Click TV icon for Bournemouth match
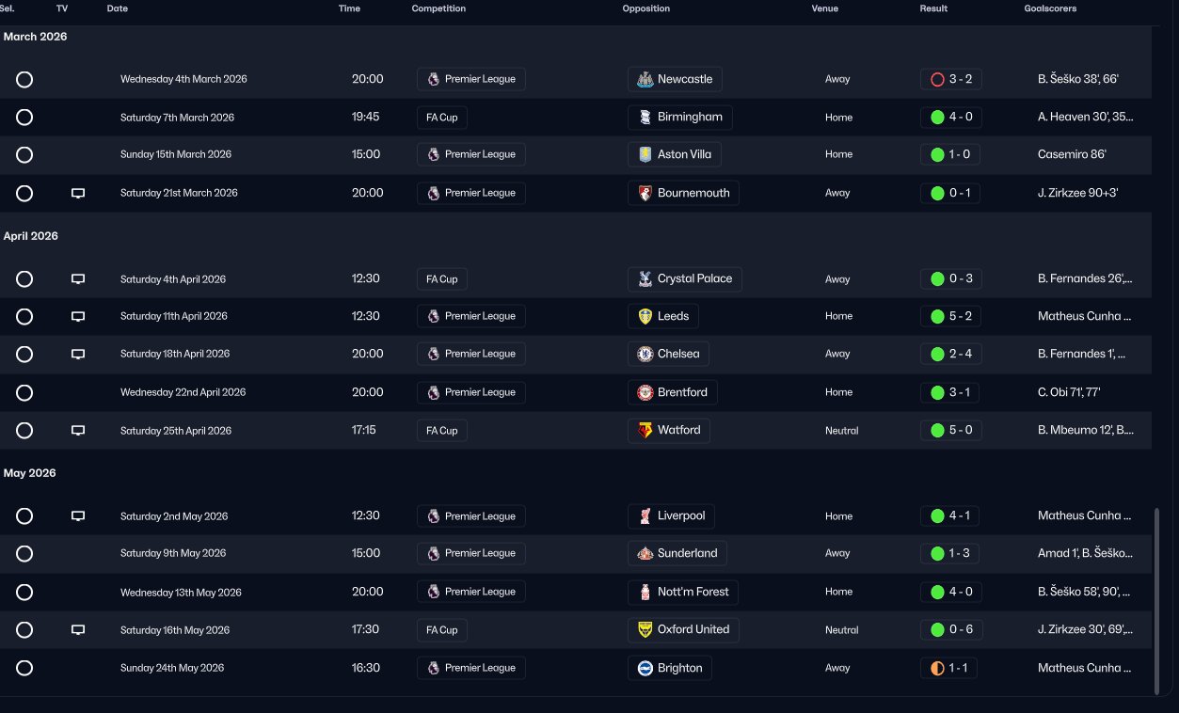This screenshot has height=713, width=1179. 78,193
